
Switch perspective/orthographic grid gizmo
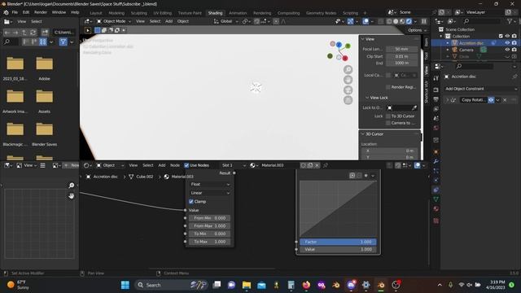[348, 100]
